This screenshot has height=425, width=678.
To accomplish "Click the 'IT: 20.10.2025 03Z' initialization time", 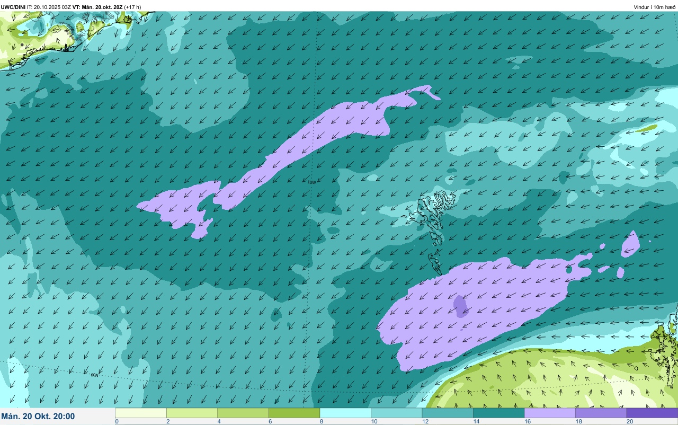I will [49, 7].
